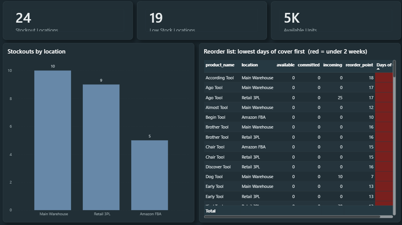Click reorder point 12 for Almost Tool
This screenshot has width=402, height=225.
click(371, 107)
